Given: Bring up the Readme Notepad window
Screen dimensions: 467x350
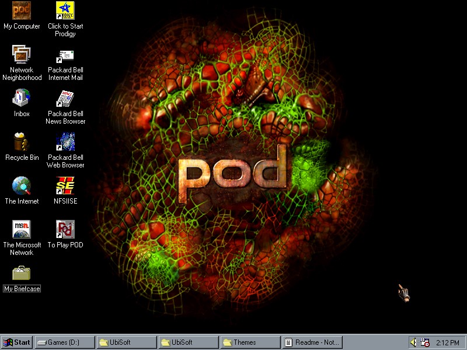Looking at the screenshot, I should coord(311,342).
